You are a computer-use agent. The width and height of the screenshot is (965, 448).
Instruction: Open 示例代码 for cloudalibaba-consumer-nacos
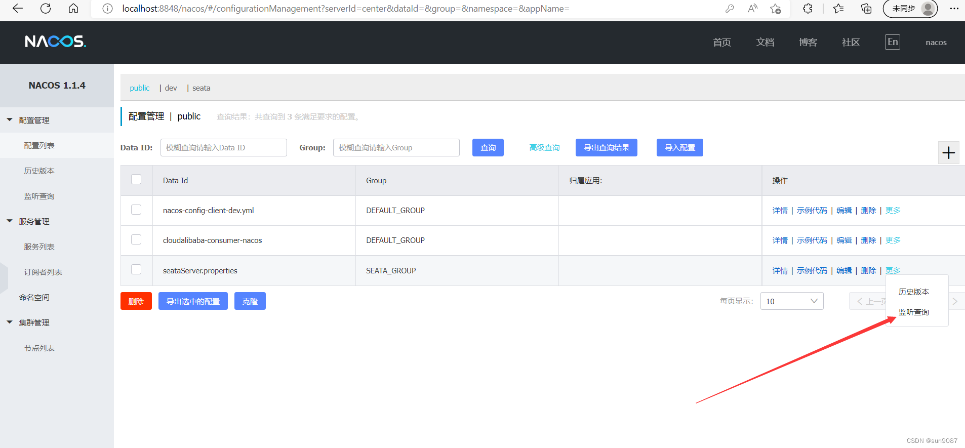pyautogui.click(x=812, y=240)
